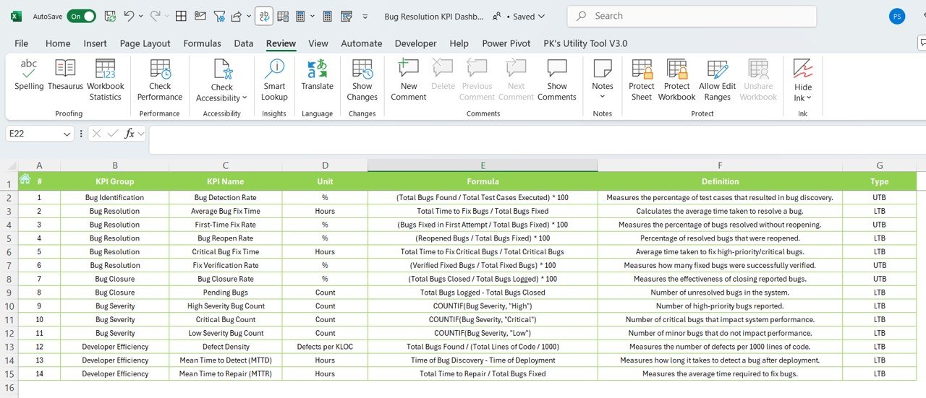Image resolution: width=926 pixels, height=398 pixels.
Task: Switch to the Insert tab
Action: point(95,43)
